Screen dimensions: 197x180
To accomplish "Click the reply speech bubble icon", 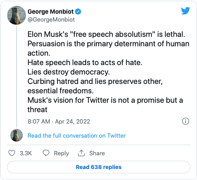I will 46,153.
